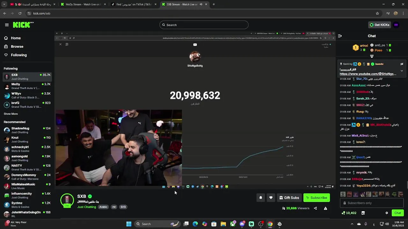Hide the pinned message with the crossed-eye icon
408x229 pixels.
pyautogui.click(x=402, y=64)
